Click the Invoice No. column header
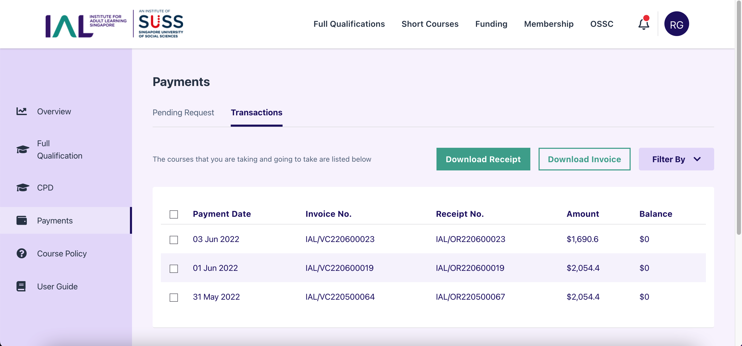This screenshot has height=346, width=742. 328,214
